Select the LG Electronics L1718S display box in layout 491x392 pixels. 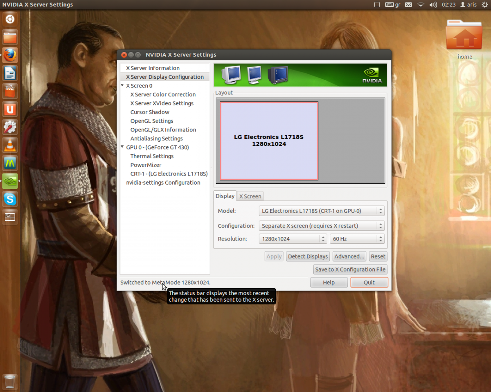point(269,140)
